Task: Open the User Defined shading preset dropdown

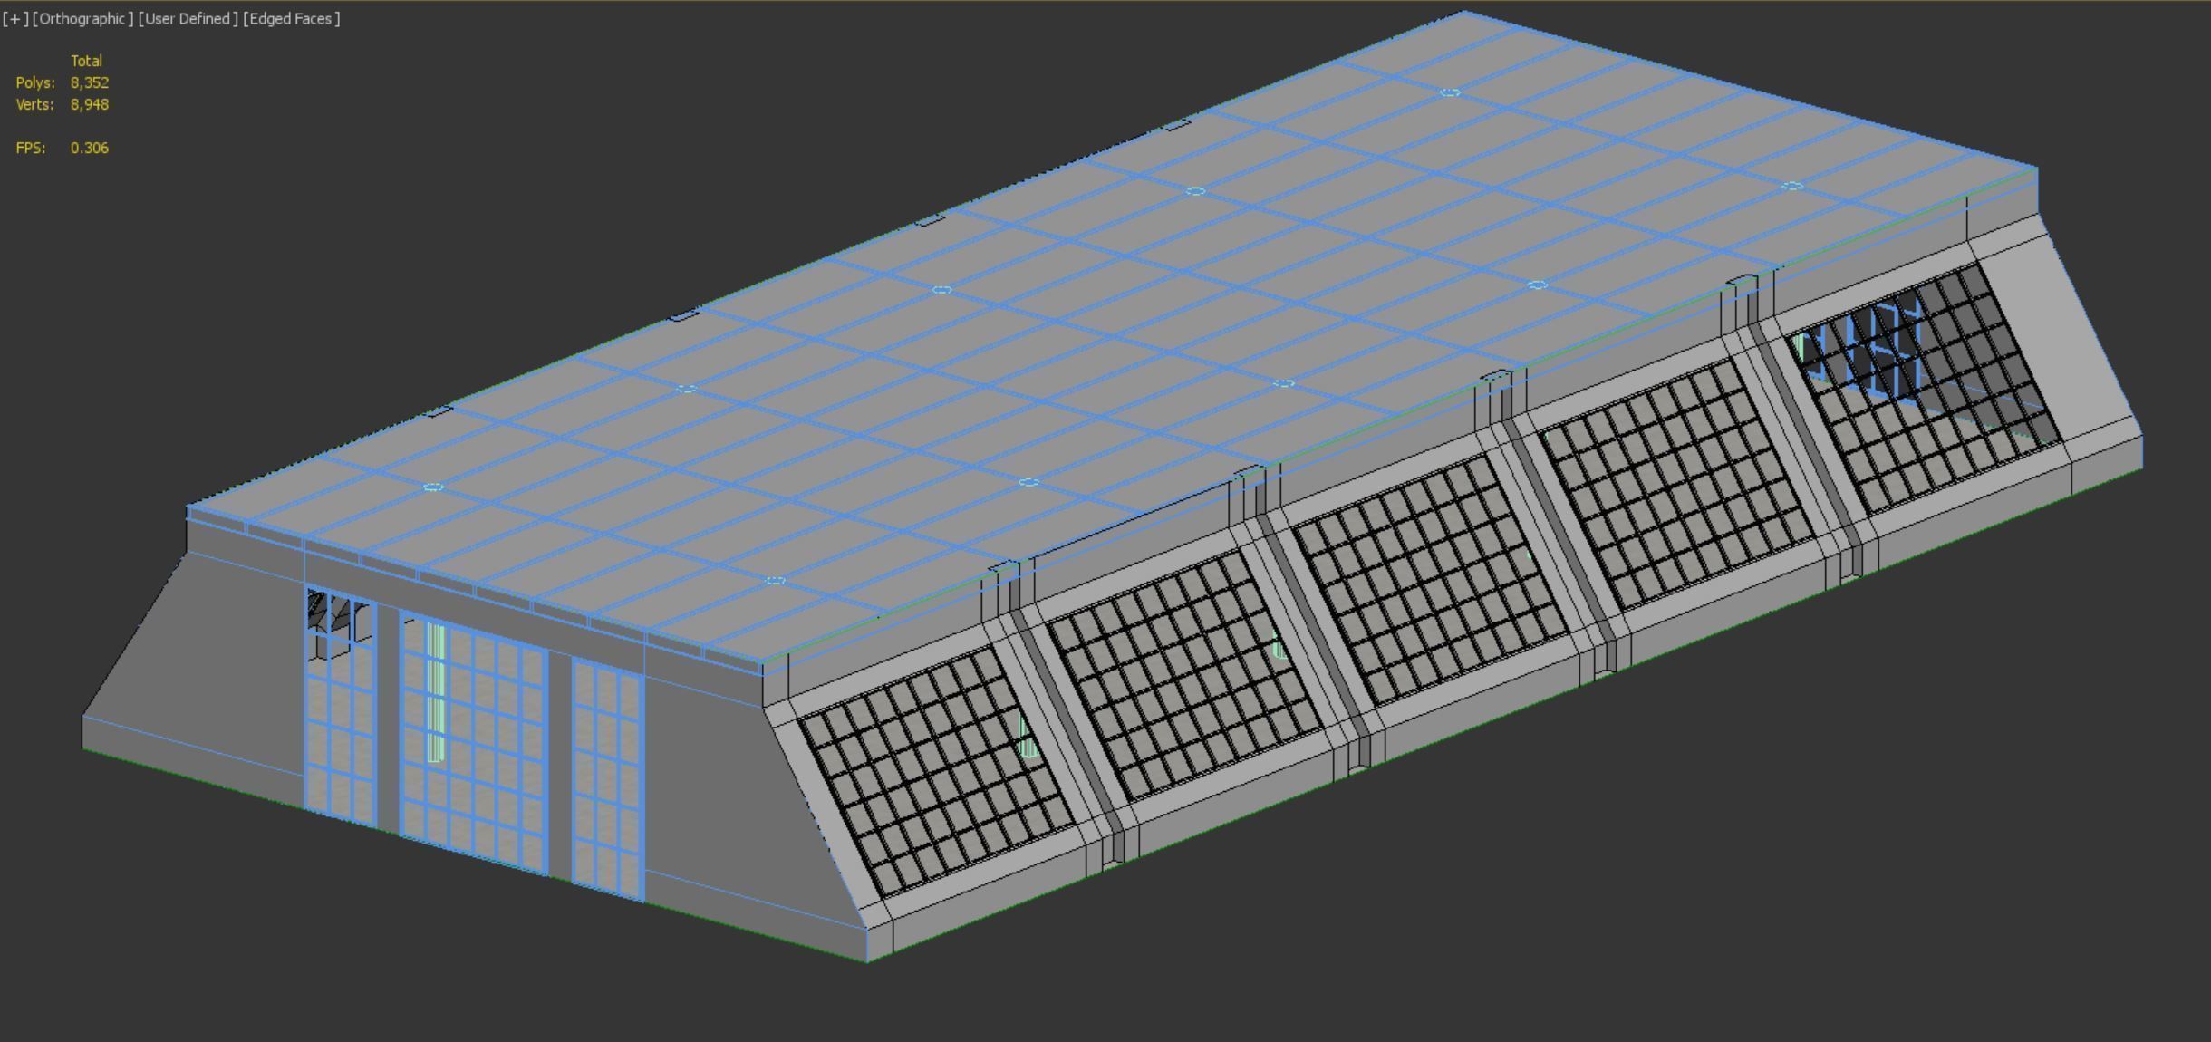Action: tap(188, 19)
